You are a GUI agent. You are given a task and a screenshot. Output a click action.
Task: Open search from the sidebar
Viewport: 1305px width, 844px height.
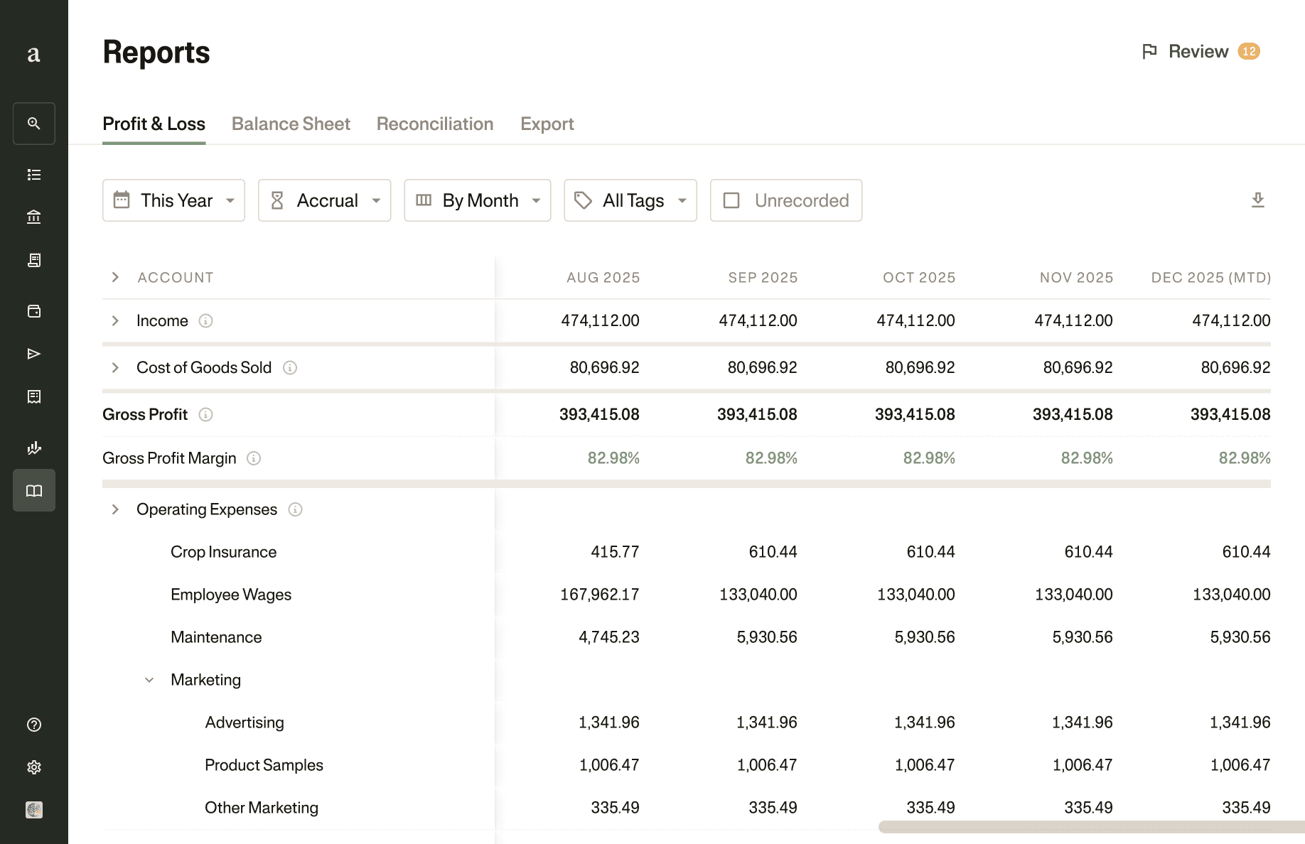pyautogui.click(x=33, y=123)
